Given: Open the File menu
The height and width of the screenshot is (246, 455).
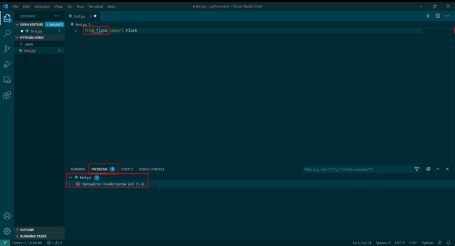Looking at the screenshot, I should click(16, 6).
